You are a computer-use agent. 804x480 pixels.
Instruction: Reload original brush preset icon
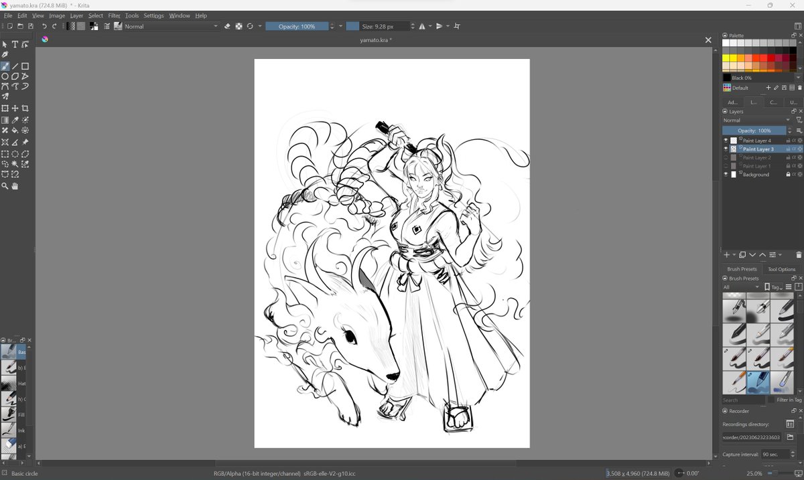click(250, 26)
